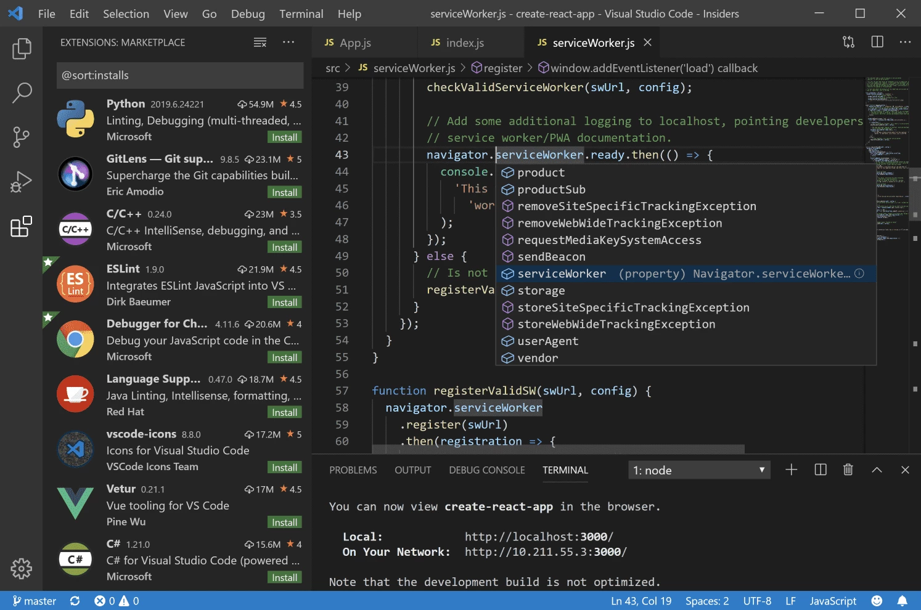This screenshot has height=610, width=921.
Task: Open the Explorer view in the activity bar
Action: [x=22, y=48]
